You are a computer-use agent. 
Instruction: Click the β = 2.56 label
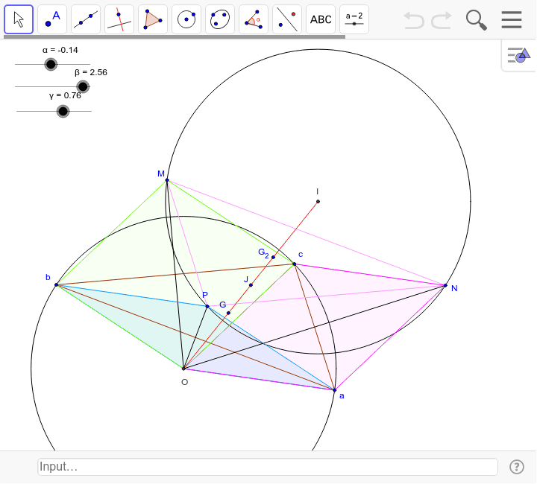[x=91, y=72]
